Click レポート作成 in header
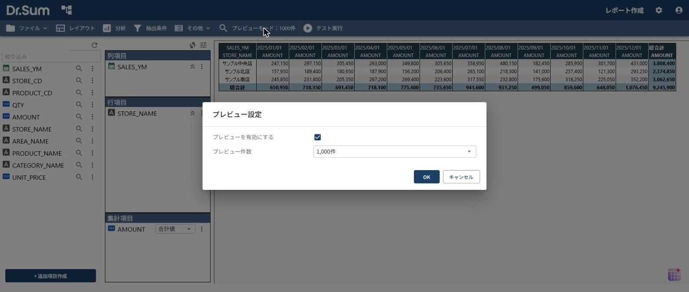This screenshot has height=292, width=689. [624, 10]
